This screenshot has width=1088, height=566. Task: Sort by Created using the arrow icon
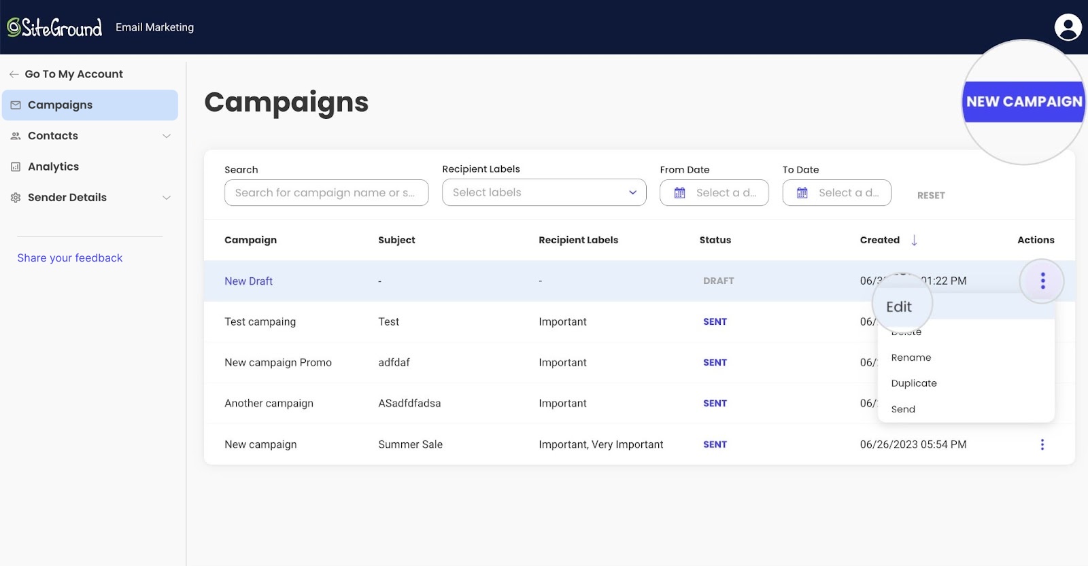pyautogui.click(x=915, y=240)
